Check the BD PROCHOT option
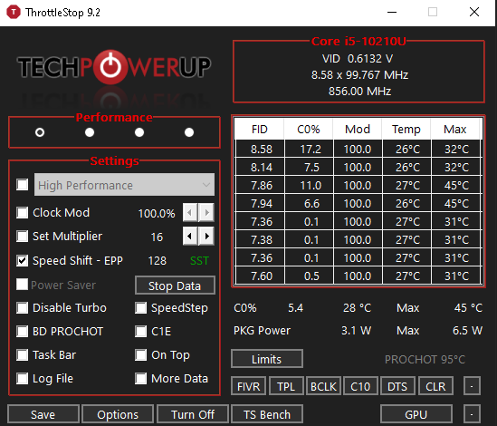The image size is (497, 426). 23,331
